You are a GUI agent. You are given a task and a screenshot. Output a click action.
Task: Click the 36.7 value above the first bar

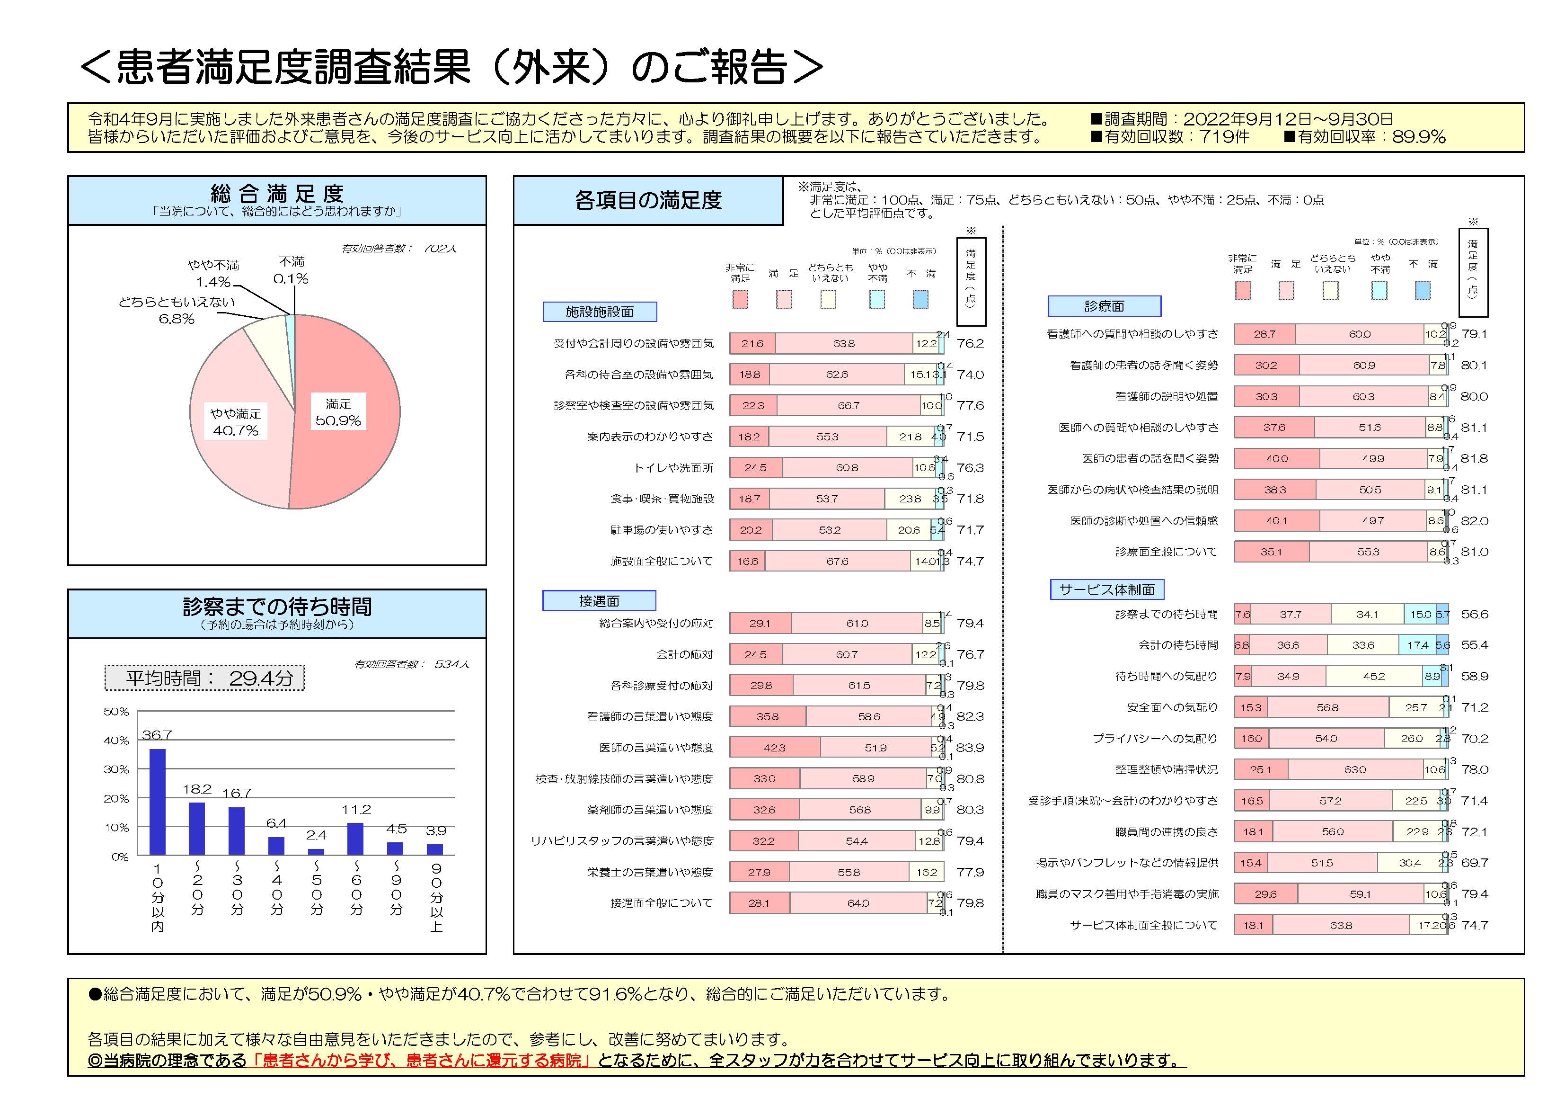point(157,734)
